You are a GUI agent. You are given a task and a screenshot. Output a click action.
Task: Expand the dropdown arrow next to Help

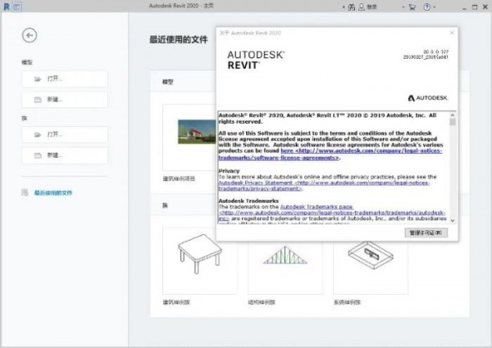[435, 7]
